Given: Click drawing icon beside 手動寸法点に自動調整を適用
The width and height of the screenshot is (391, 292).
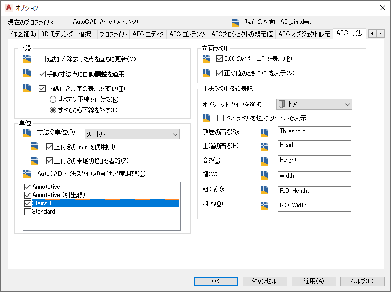Looking at the screenshot, I should [27, 73].
